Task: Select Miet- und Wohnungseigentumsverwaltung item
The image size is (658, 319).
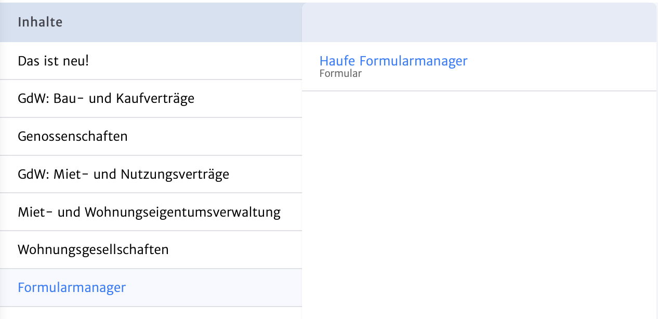Action: pos(149,212)
